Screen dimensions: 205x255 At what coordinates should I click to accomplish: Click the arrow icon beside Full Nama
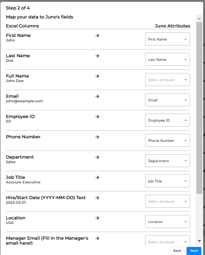pyautogui.click(x=97, y=76)
